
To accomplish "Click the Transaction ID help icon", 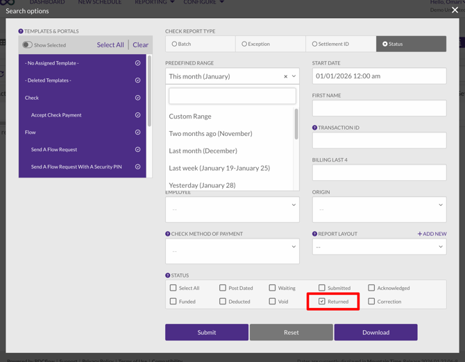I will [x=314, y=128].
